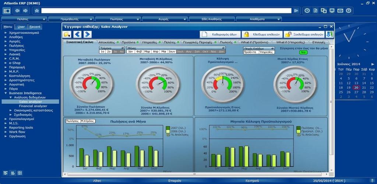The width and height of the screenshot is (377, 184).
Task: Select Πωλήσεις chart view button
Action: coord(73,121)
